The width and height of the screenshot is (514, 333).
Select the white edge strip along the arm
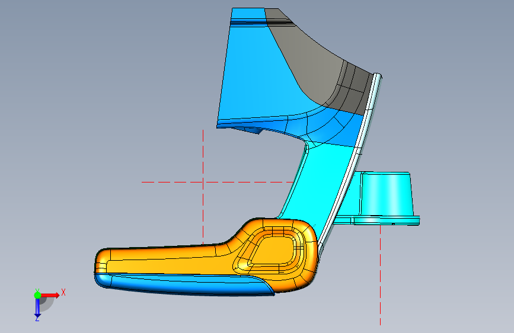click(x=351, y=161)
